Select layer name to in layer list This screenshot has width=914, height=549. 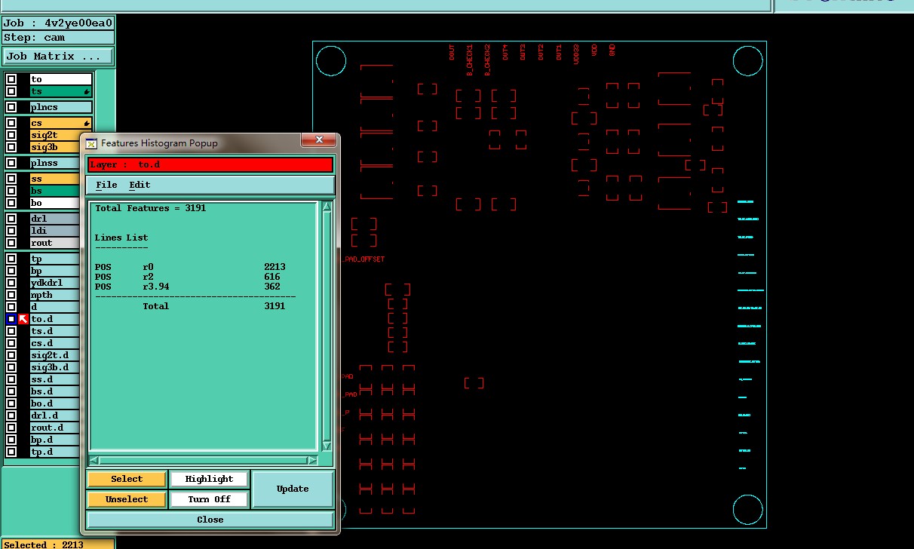[61, 79]
